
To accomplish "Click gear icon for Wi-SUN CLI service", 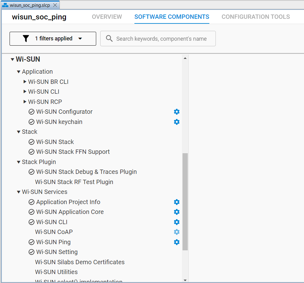I will 177,222.
